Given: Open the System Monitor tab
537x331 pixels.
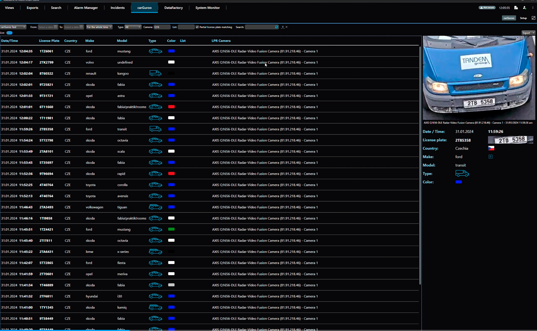Looking at the screenshot, I should pos(207,8).
